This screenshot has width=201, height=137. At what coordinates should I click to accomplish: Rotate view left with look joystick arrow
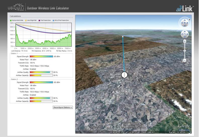182,23
